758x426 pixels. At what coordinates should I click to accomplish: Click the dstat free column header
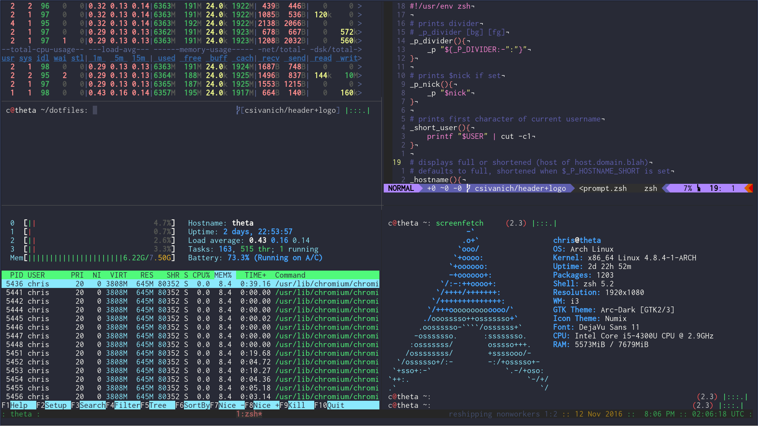pos(193,58)
